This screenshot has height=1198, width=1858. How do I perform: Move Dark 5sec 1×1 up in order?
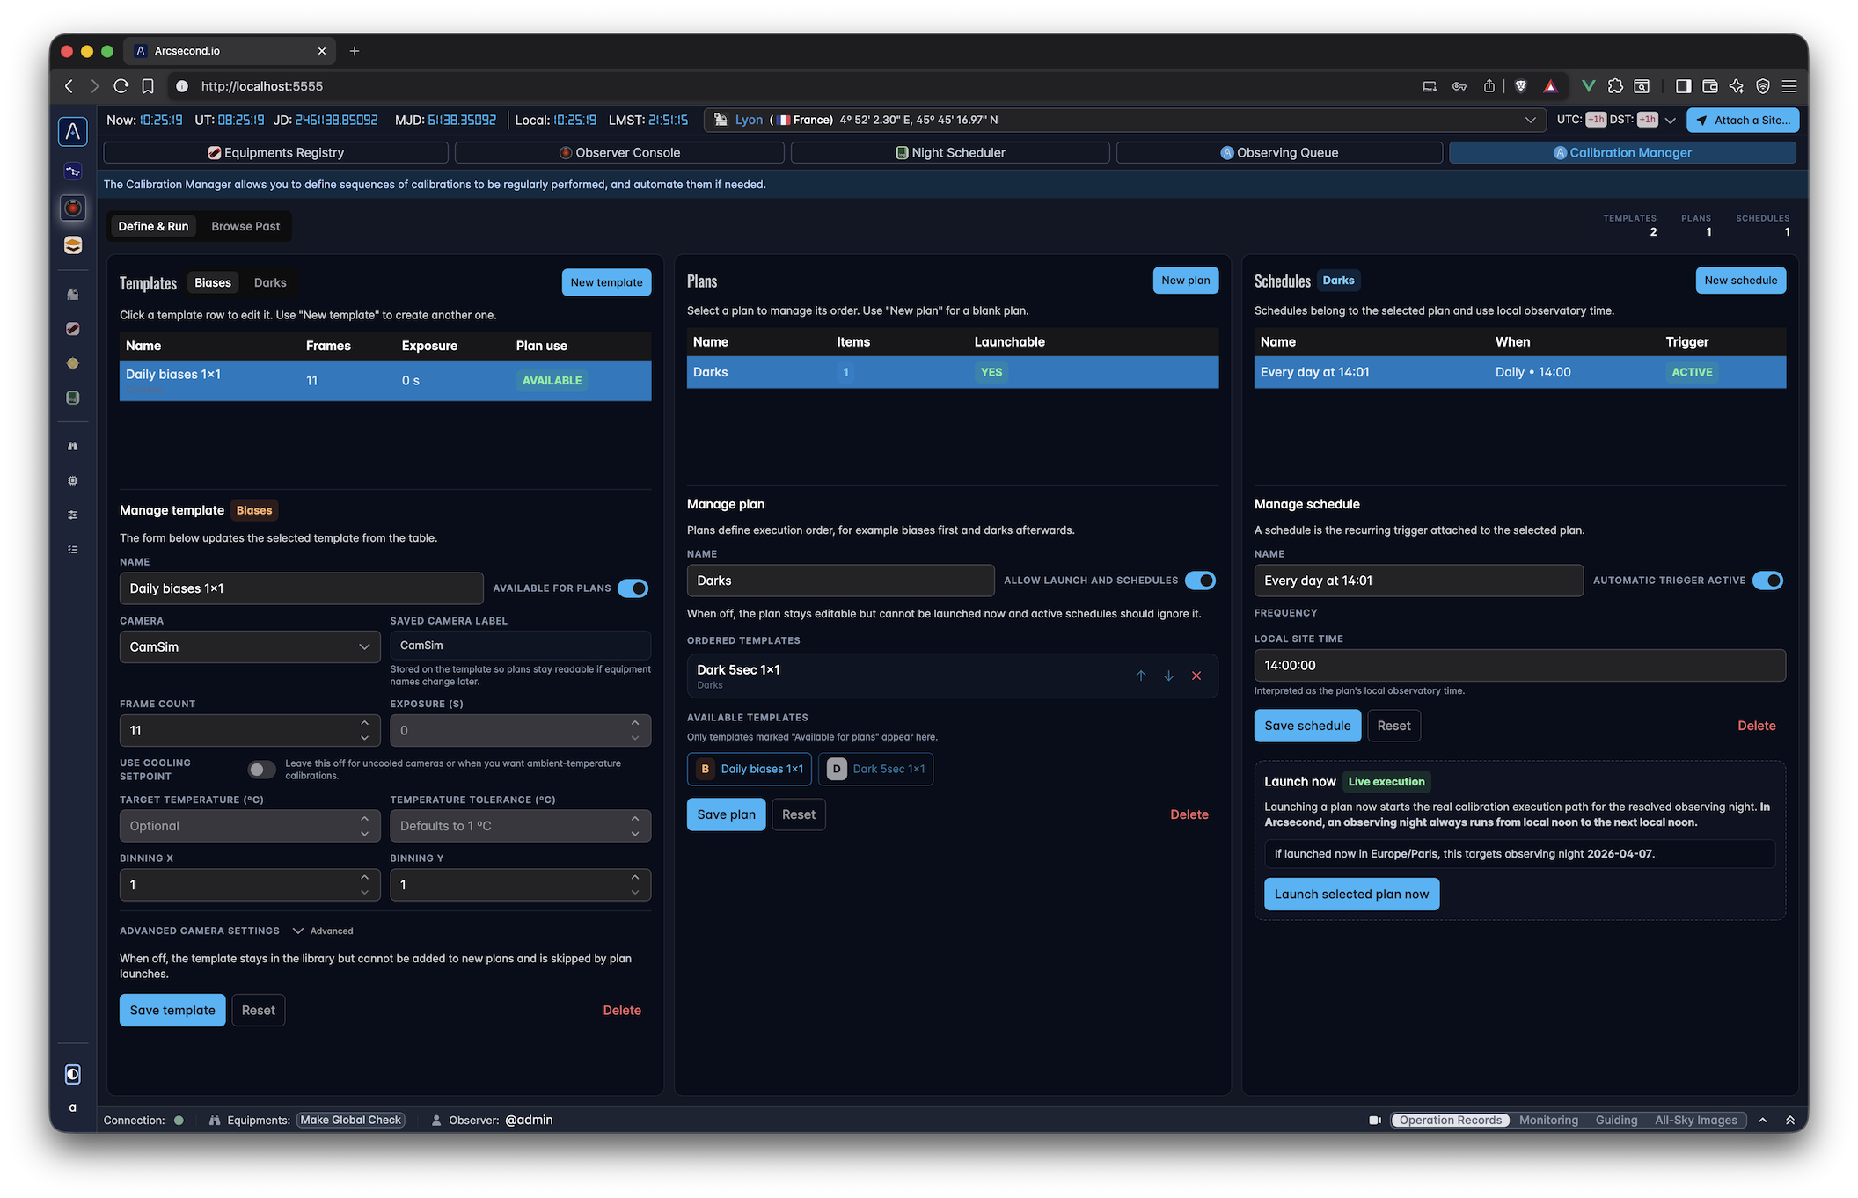point(1141,676)
